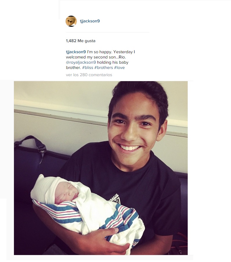The image size is (231, 262).
Task: Open the #brothers hashtag
Action: pyautogui.click(x=104, y=67)
